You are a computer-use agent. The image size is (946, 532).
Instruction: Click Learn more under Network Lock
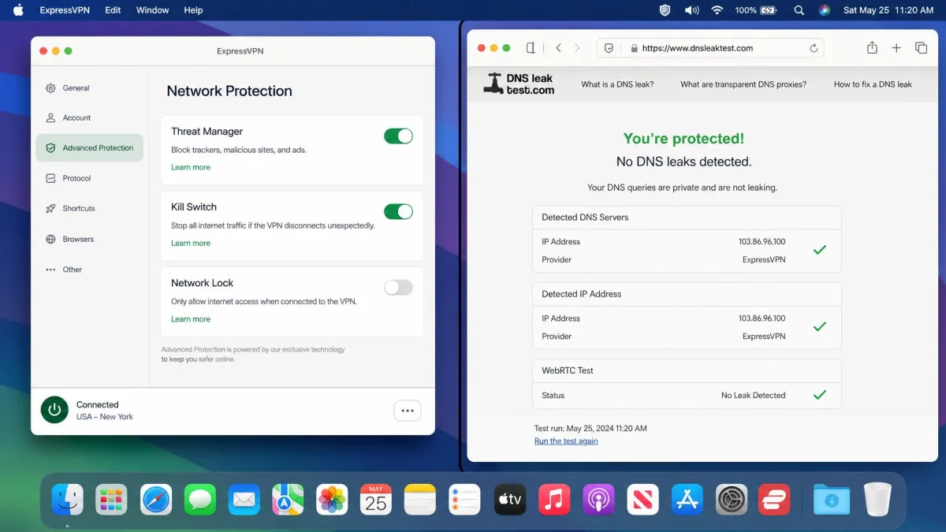pyautogui.click(x=191, y=319)
